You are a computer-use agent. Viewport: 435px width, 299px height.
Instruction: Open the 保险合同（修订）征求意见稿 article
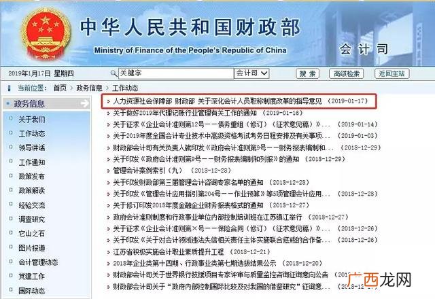[x=222, y=228]
